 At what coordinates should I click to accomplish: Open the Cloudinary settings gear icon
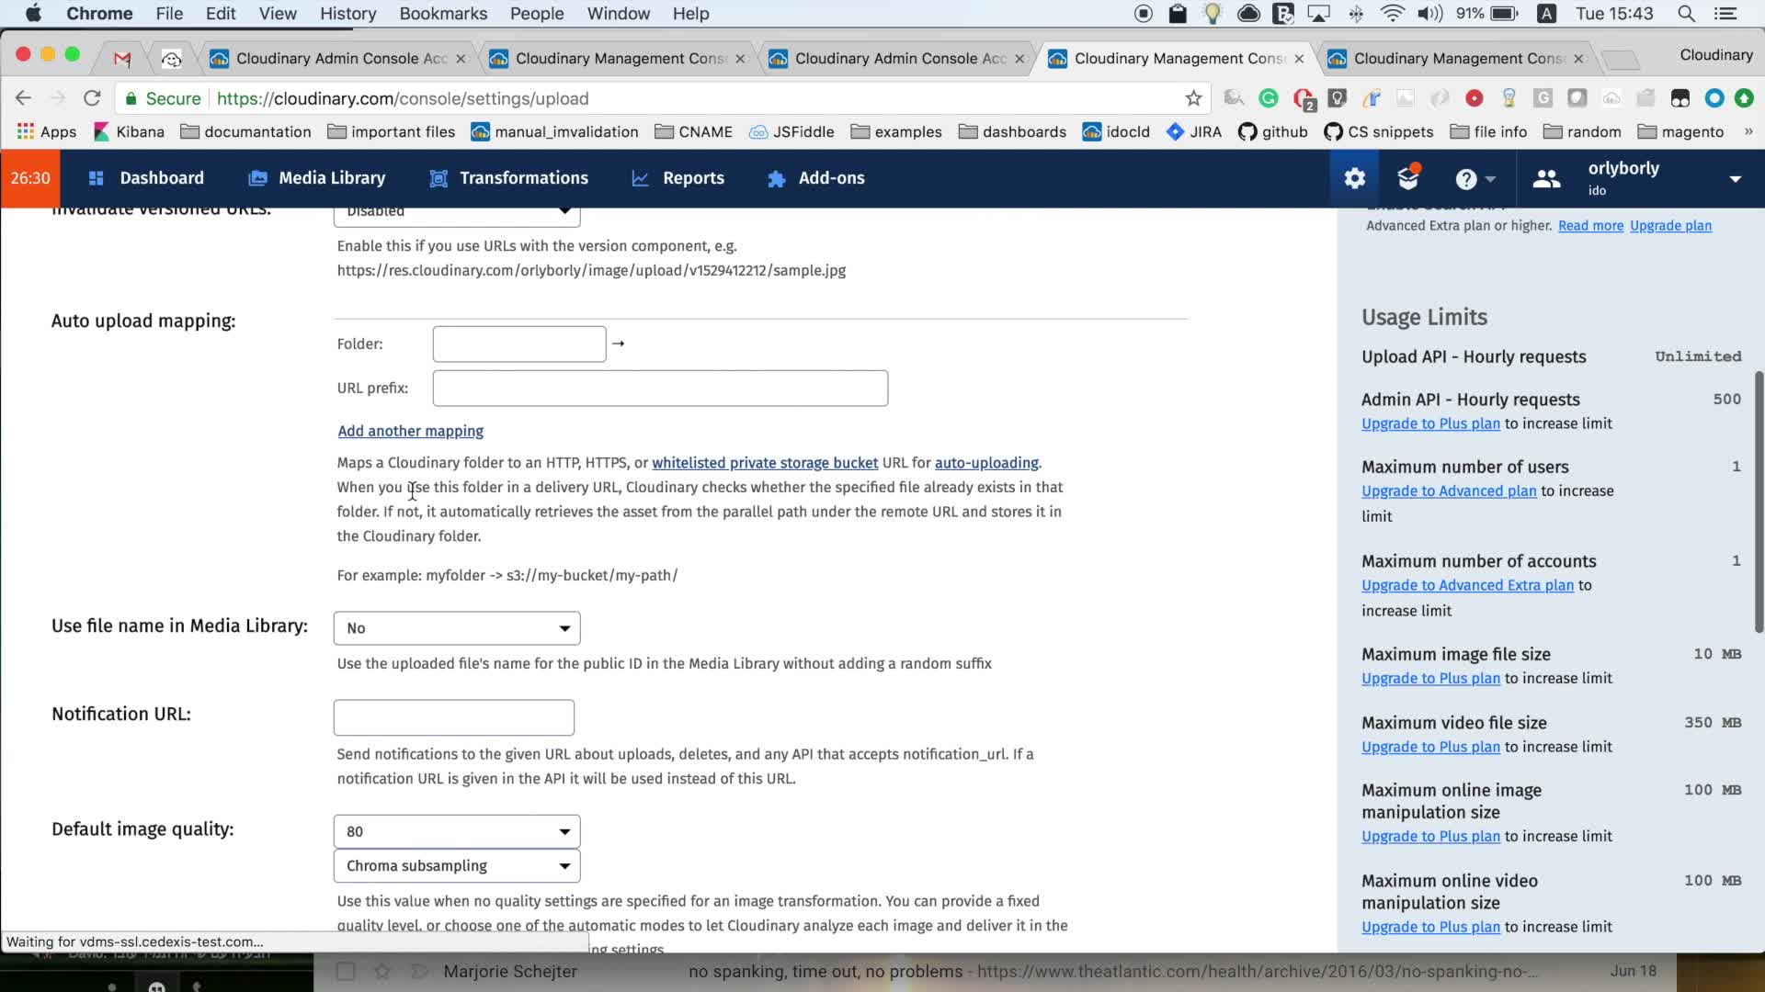coord(1354,177)
